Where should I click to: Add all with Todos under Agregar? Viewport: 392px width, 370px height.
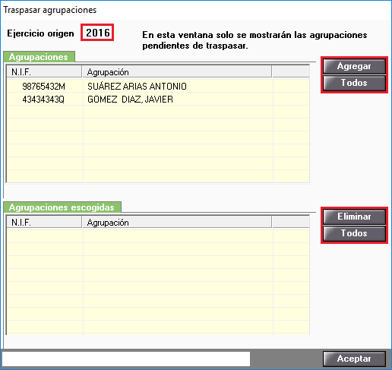(354, 83)
